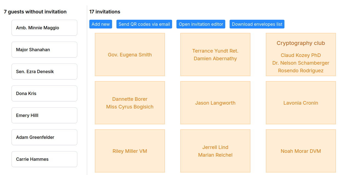Click the Dannette Borer invitation card

[x=130, y=103]
